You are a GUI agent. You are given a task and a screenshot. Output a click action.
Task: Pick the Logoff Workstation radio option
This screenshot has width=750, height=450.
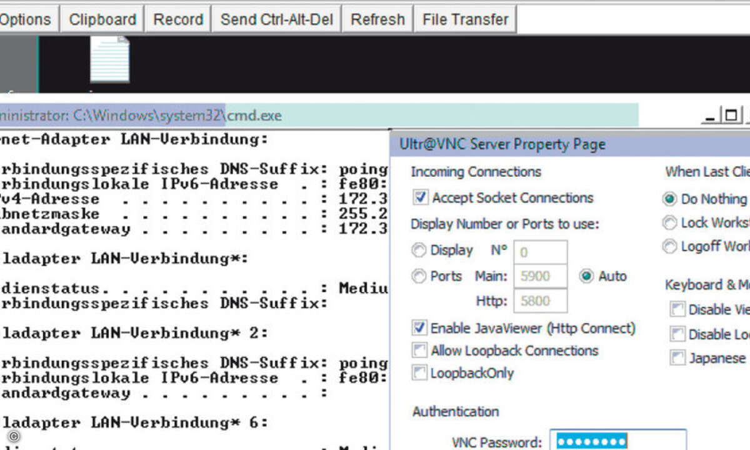[x=670, y=246]
